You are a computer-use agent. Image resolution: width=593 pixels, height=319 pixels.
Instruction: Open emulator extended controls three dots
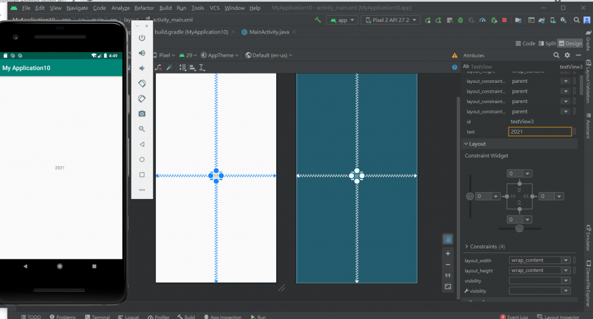coord(142,190)
